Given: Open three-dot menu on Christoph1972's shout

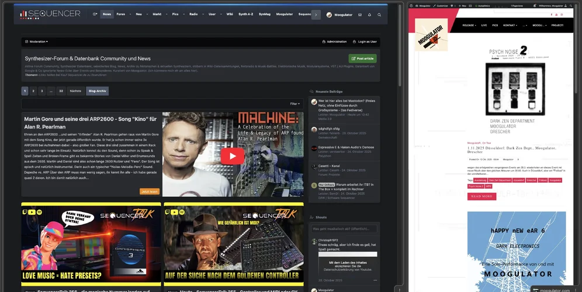Looking at the screenshot, I should [375, 280].
